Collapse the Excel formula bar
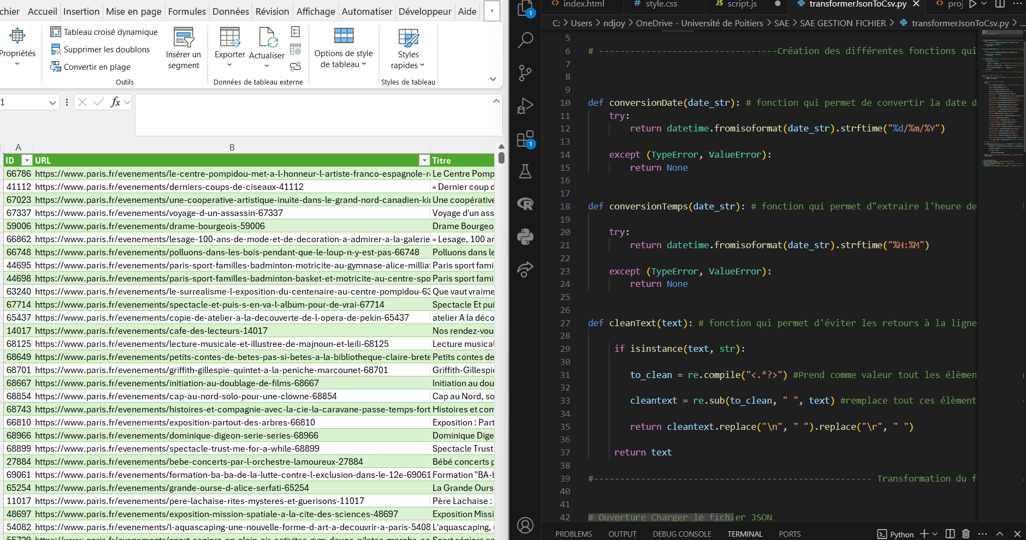The image size is (1026, 540). 496,101
